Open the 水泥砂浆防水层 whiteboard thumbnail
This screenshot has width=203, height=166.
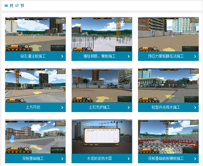(x=102, y=137)
